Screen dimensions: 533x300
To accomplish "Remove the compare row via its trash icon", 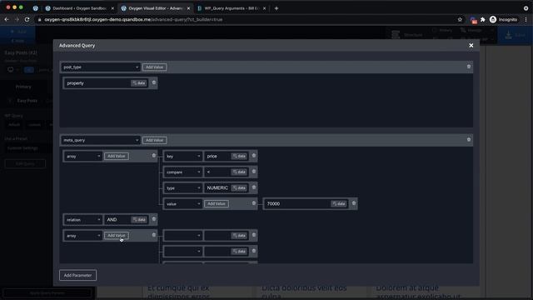I will tap(253, 172).
